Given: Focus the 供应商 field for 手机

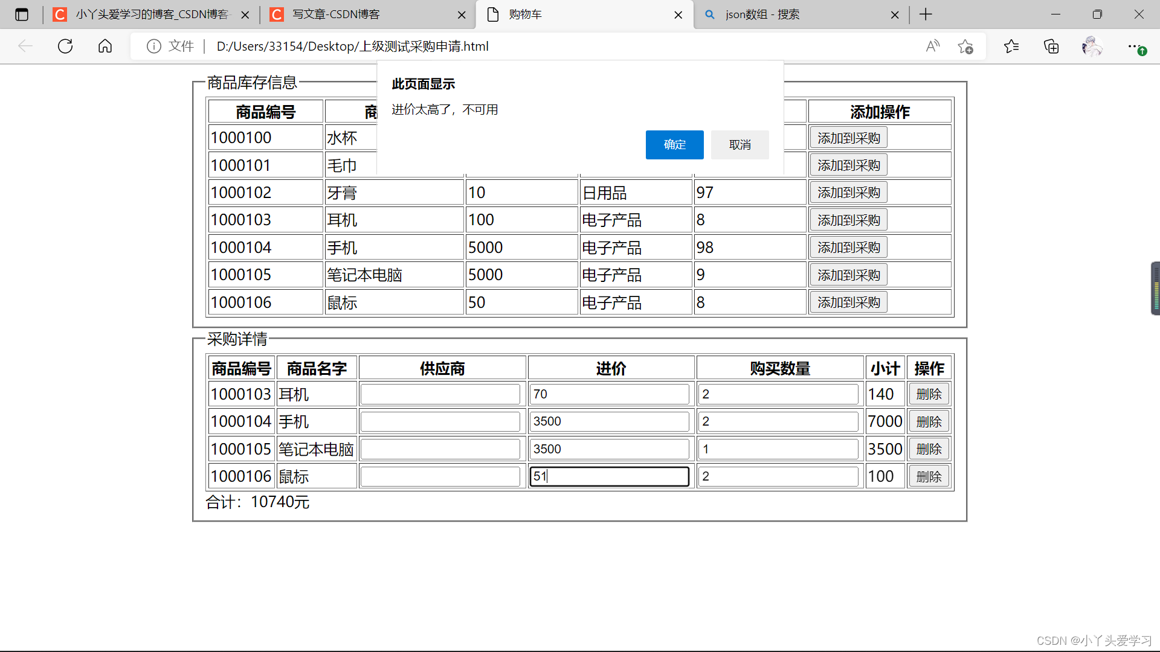Looking at the screenshot, I should point(440,421).
